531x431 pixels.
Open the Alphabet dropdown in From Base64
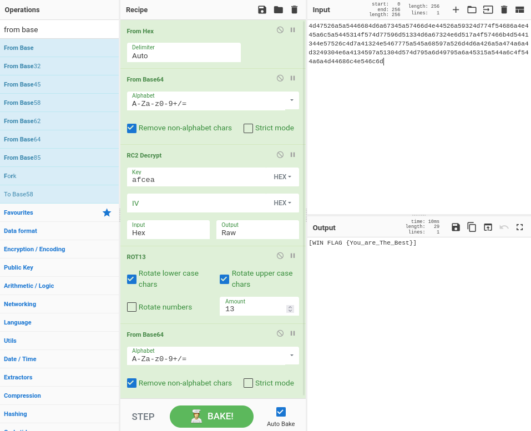click(x=291, y=100)
